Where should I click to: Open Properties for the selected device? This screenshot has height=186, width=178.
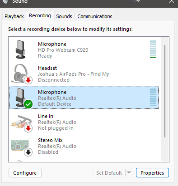click(x=152, y=173)
